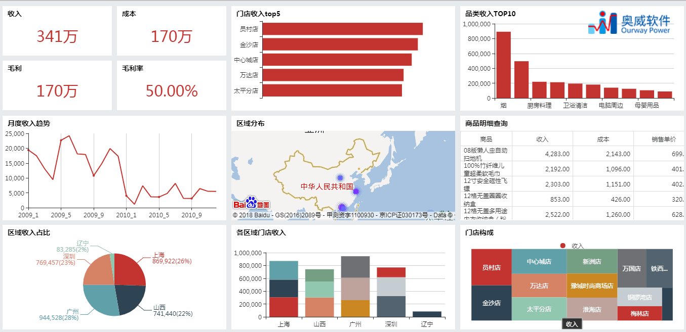Select the 新洲店 treemap tile
This screenshot has width=686, height=332.
(x=592, y=261)
